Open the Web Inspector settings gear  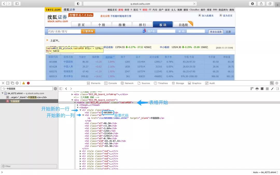click(x=277, y=83)
